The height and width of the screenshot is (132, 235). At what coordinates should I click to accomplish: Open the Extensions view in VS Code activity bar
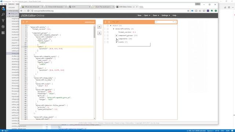pos(3,33)
